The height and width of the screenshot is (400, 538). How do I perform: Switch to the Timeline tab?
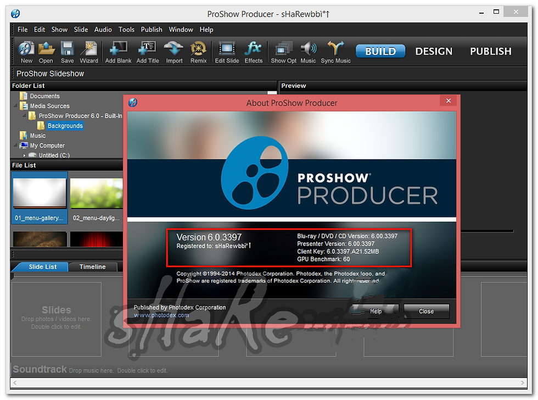coord(93,267)
